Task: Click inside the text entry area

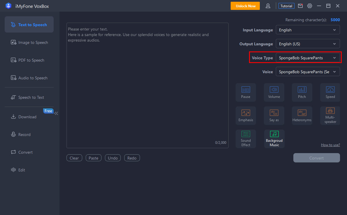Action: [x=147, y=85]
